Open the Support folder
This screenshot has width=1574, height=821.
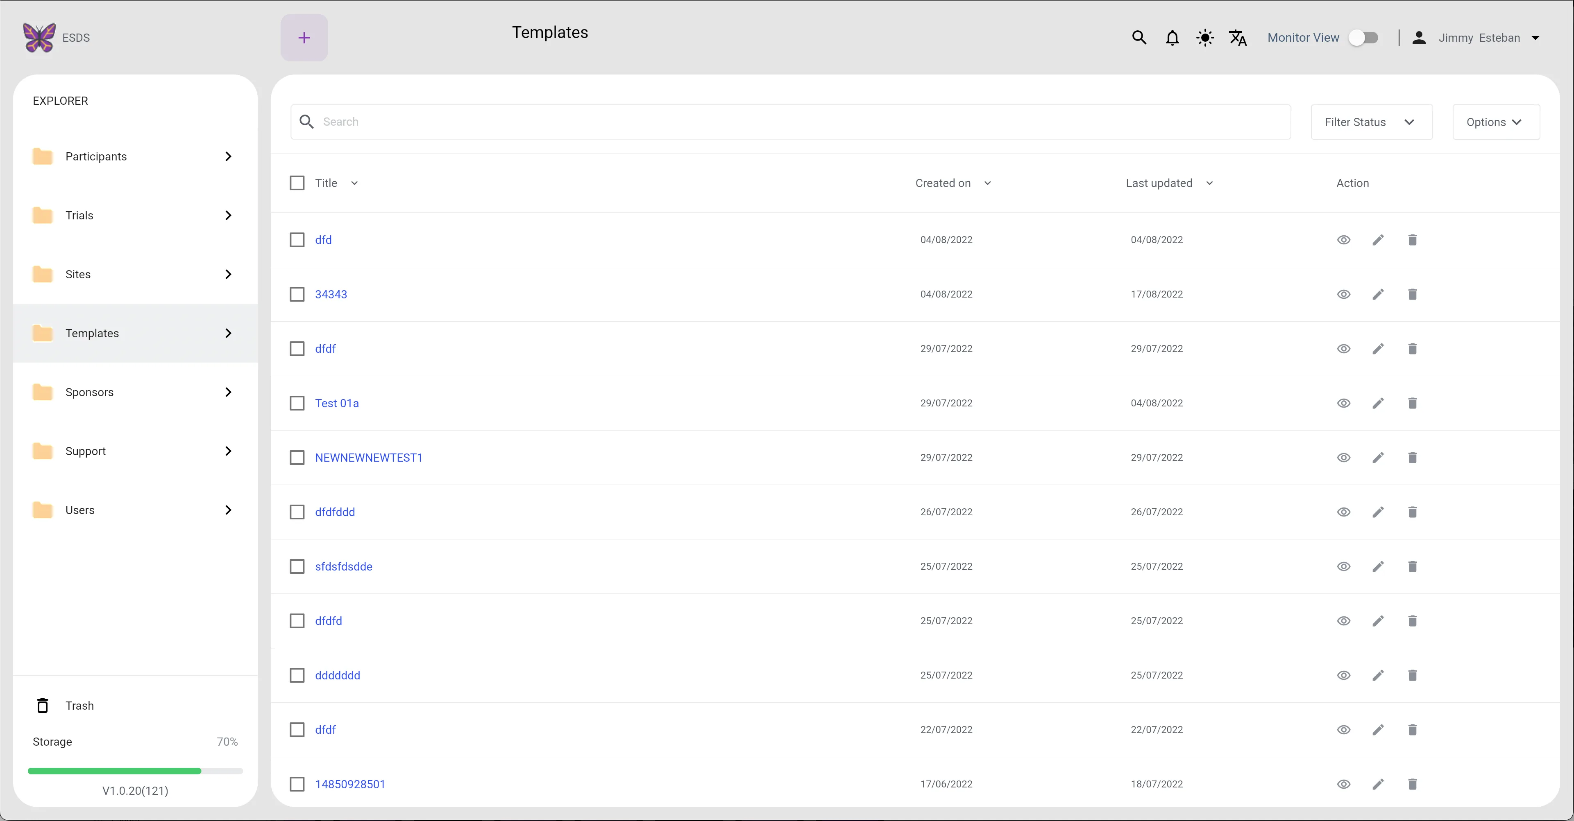(135, 451)
